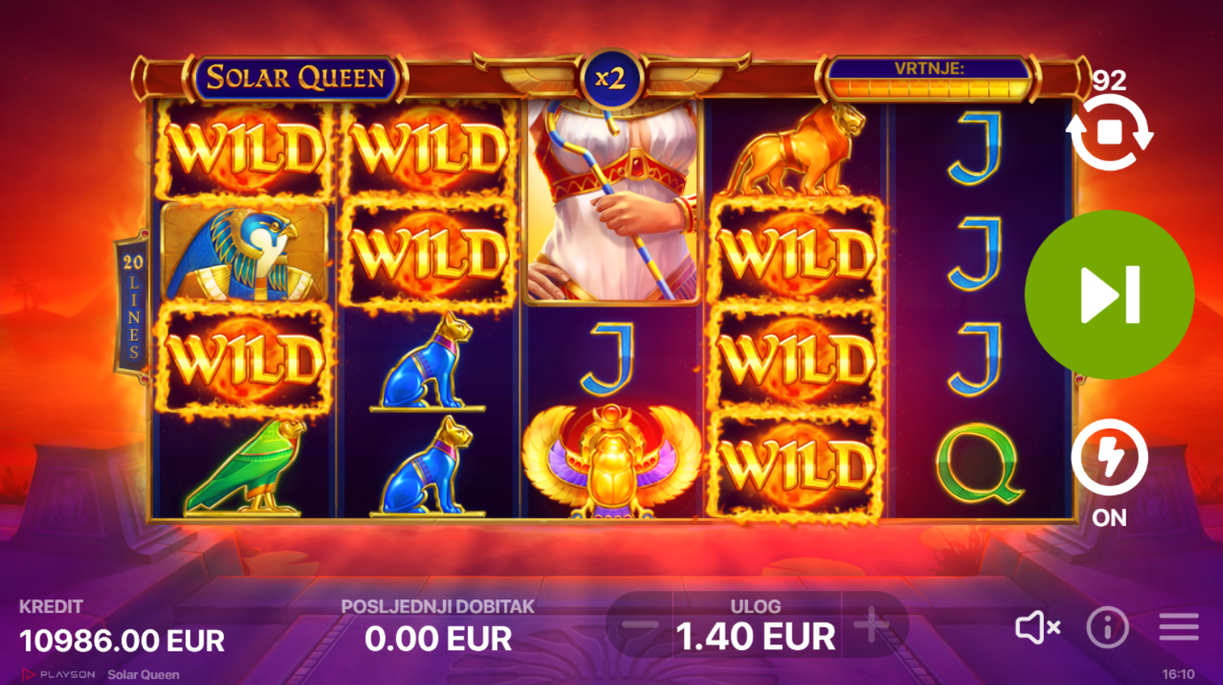Click the 1.40 EUR bet amount
1223x685 pixels.
coord(755,637)
